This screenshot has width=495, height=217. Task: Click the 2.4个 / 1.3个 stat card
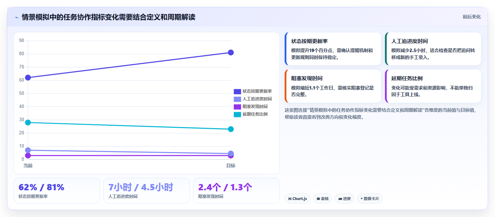236,191
